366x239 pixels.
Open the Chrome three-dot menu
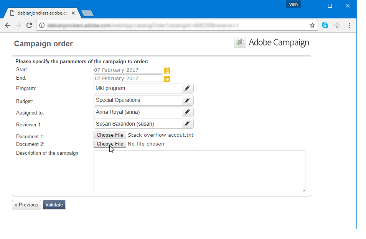(350, 25)
